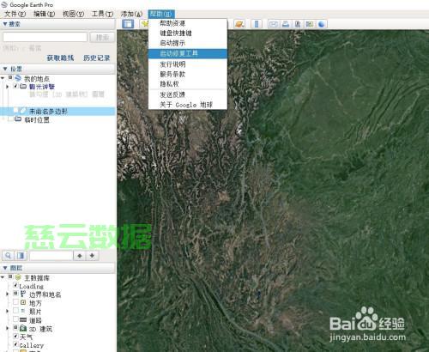The height and width of the screenshot is (352, 429).
Task: Click the 主数据库 layers icon
Action: pos(18,277)
